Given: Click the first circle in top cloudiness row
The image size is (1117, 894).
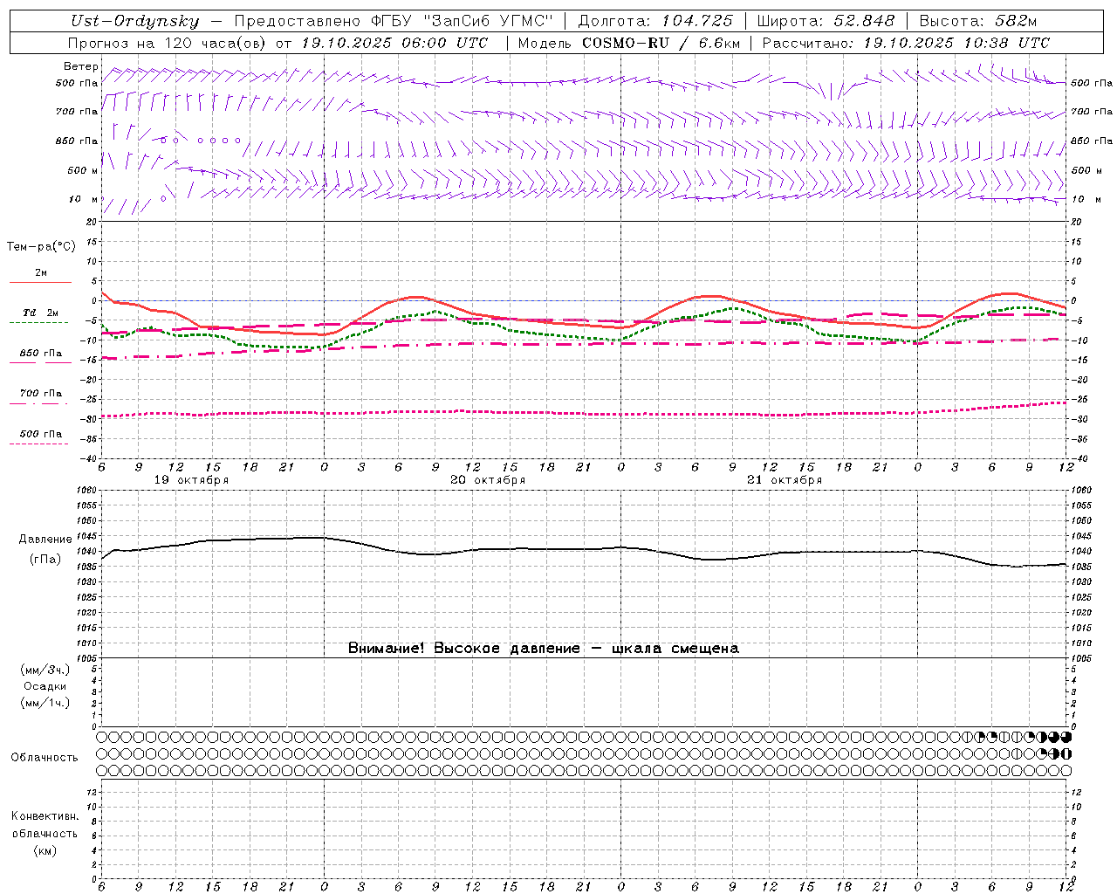Looking at the screenshot, I should (101, 737).
